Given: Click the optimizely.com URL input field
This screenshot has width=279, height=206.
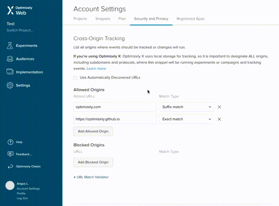Looking at the screenshot, I should (x=115, y=107).
